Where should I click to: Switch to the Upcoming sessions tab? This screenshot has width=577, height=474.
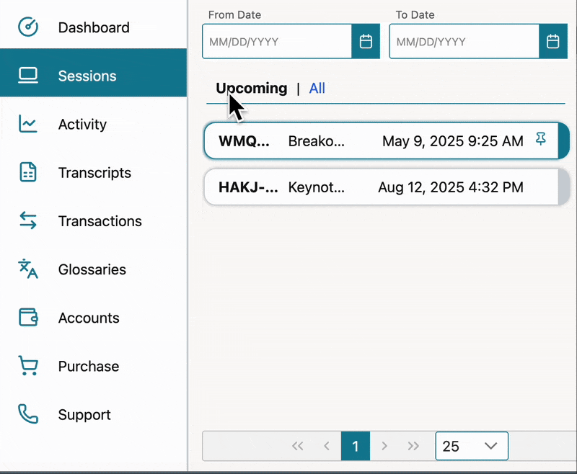click(x=252, y=89)
